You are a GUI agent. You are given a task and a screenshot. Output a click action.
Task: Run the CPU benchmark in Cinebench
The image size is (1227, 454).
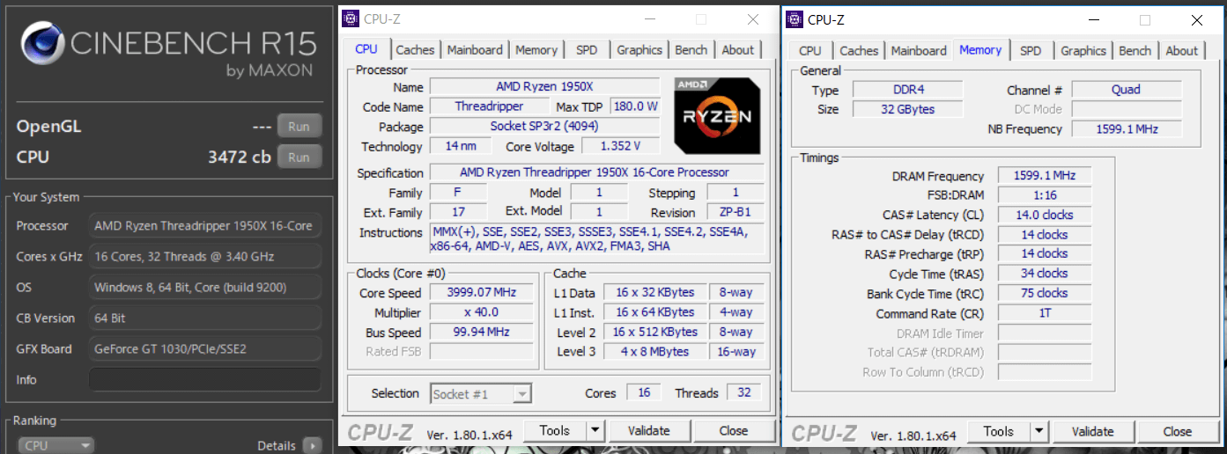pos(299,157)
